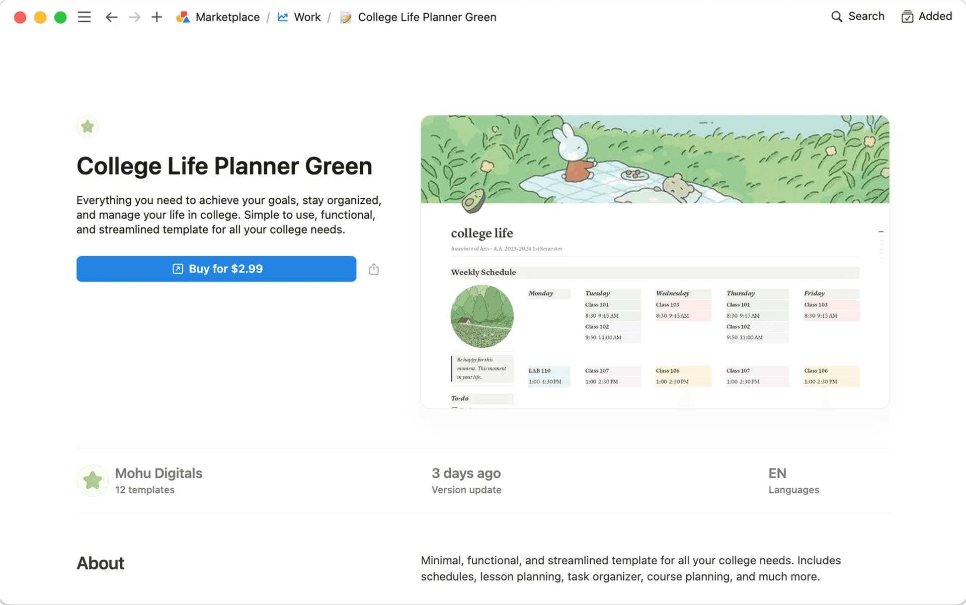Click the Work breadcrumb chart icon

tap(282, 17)
